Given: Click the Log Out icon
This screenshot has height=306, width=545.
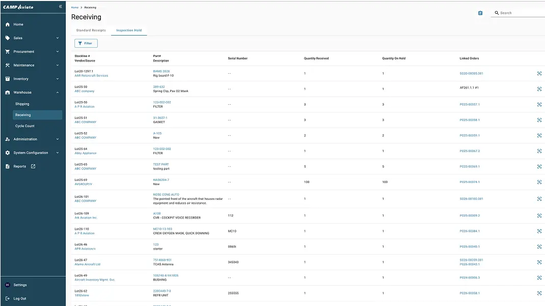Looking at the screenshot, I should [8, 298].
